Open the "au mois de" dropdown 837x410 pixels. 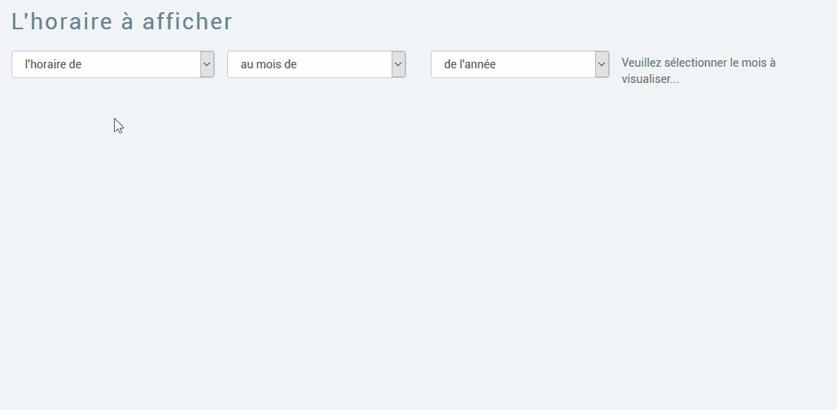pyautogui.click(x=316, y=64)
